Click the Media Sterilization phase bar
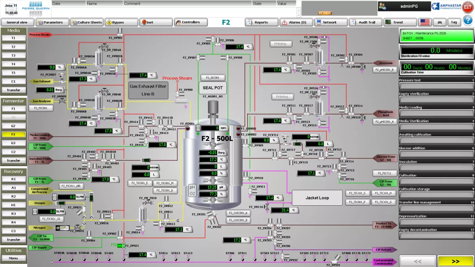Viewport: 475px width, 267px height. tap(436, 127)
